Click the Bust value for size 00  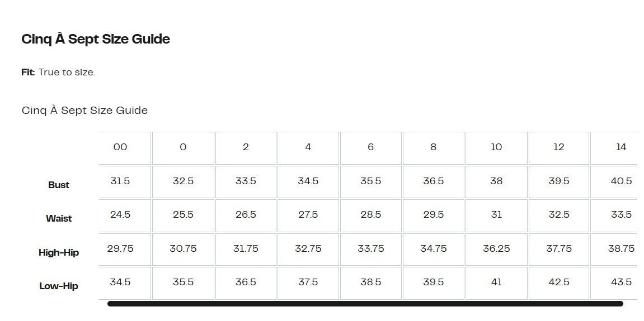coord(120,181)
